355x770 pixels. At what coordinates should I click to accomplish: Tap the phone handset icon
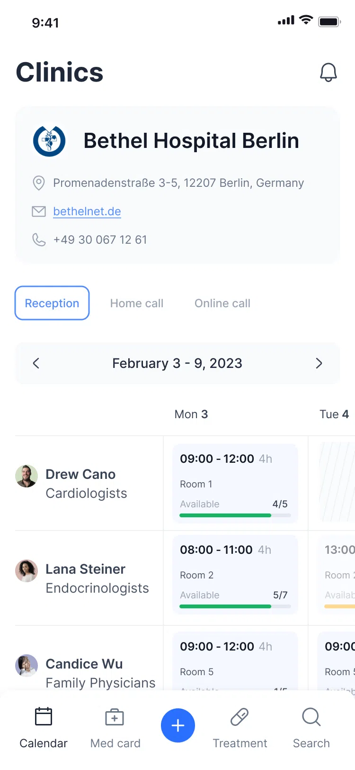coord(39,240)
